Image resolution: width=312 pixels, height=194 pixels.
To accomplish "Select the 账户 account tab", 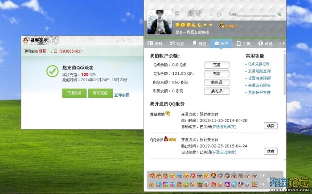I will (x=221, y=43).
